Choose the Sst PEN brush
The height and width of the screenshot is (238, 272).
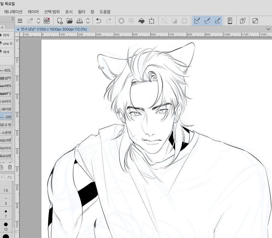tap(6, 86)
